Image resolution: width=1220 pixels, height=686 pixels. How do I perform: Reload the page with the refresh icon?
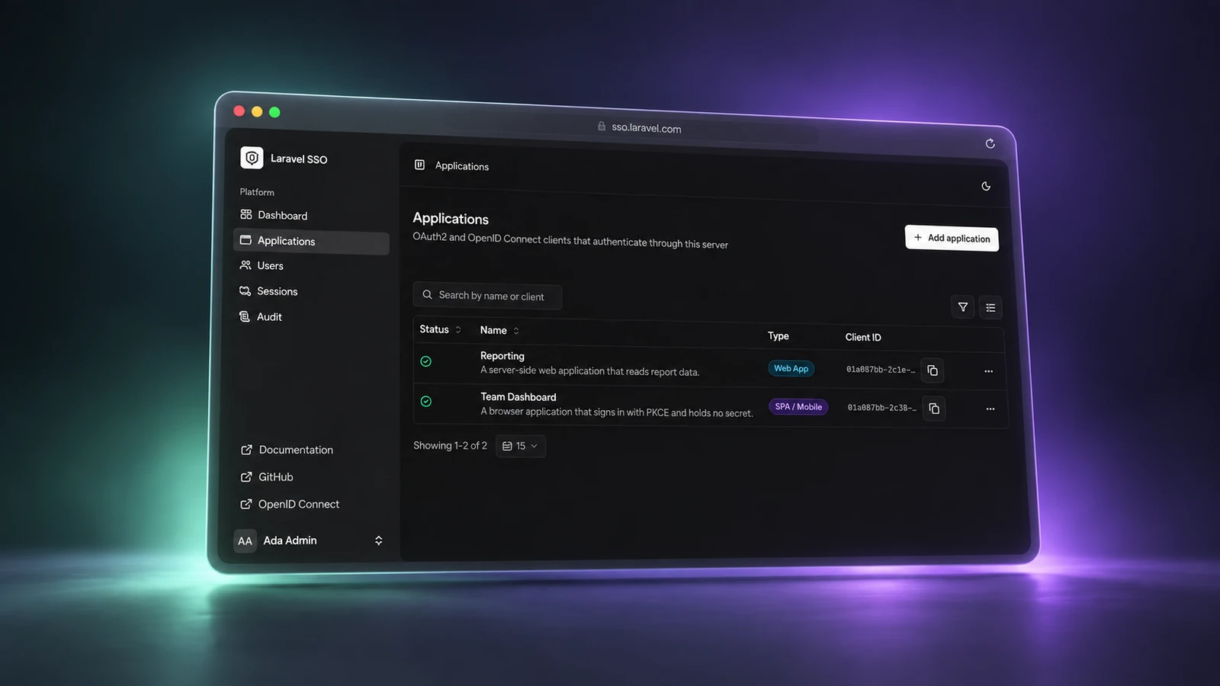click(990, 143)
